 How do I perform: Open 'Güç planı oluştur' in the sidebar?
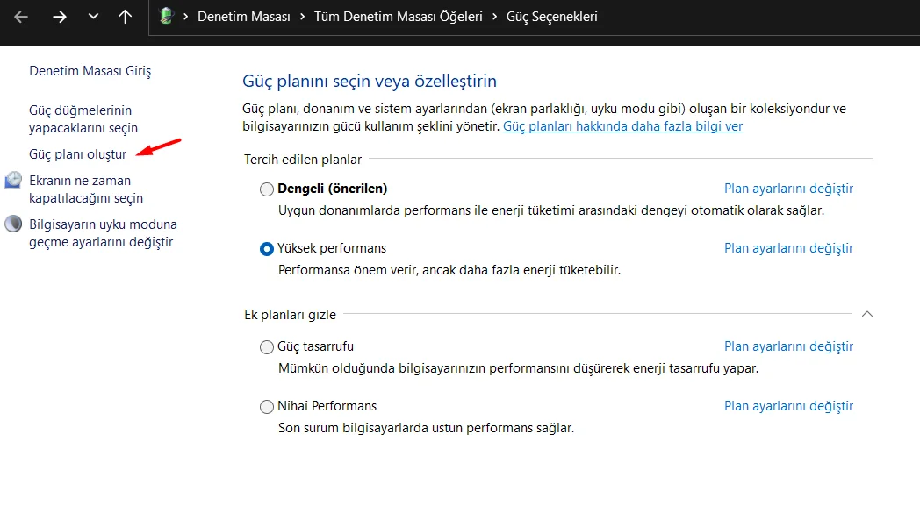pyautogui.click(x=77, y=153)
